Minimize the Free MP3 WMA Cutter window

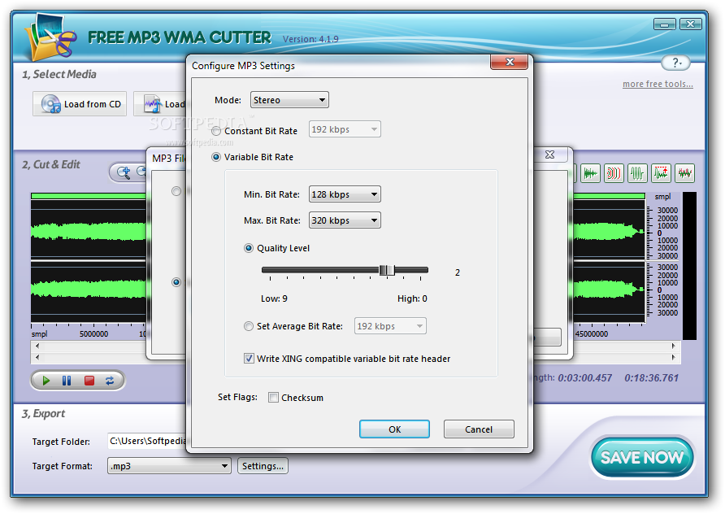click(664, 24)
